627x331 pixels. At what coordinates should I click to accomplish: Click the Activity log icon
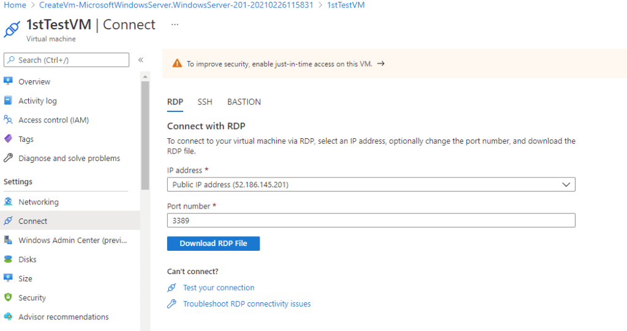pyautogui.click(x=8, y=100)
